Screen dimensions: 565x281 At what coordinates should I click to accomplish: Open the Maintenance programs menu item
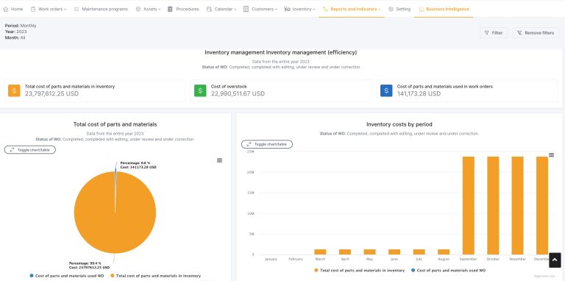tap(101, 9)
